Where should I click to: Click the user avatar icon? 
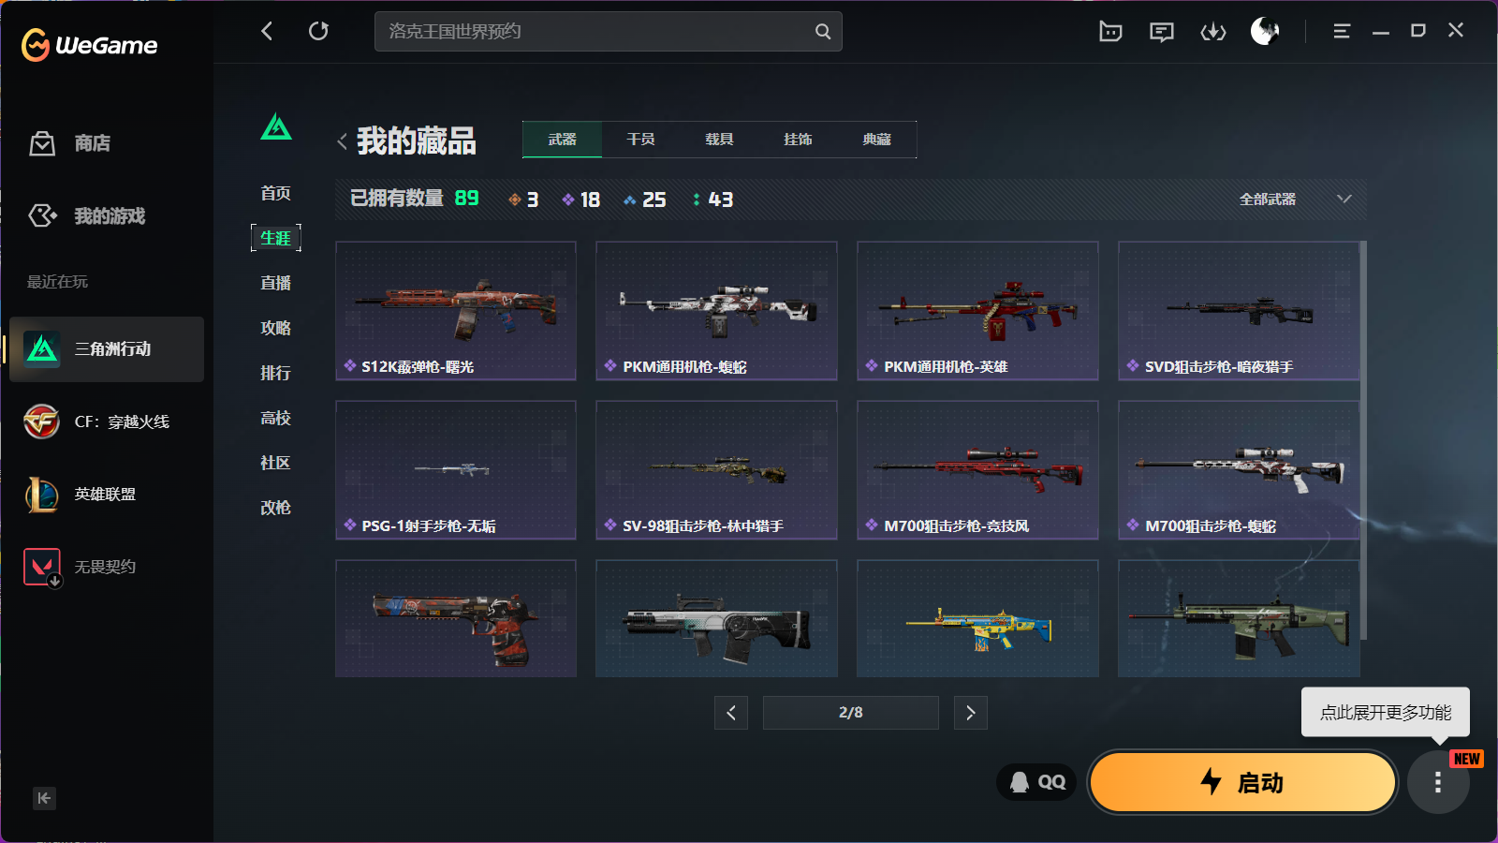pyautogui.click(x=1265, y=31)
